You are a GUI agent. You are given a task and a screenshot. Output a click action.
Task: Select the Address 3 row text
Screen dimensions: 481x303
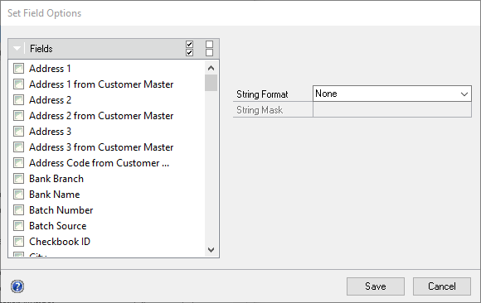click(x=50, y=131)
